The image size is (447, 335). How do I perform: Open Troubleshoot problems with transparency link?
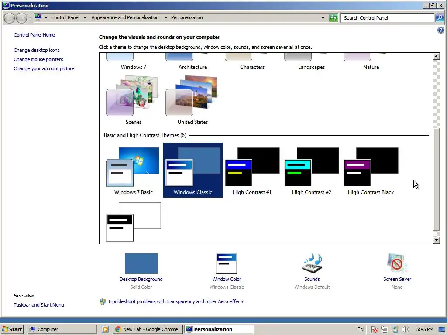coord(176,301)
